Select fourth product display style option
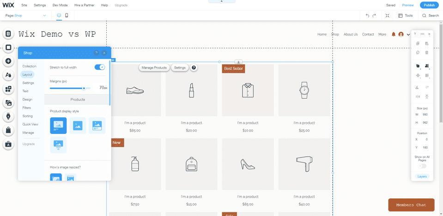Image resolution: width=443 pixels, height=216 pixels. tap(58, 145)
